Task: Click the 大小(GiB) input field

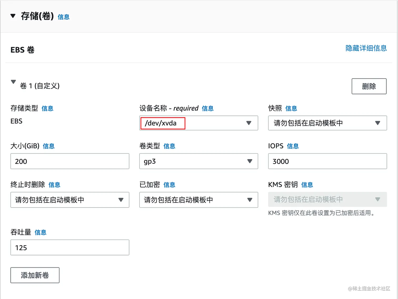Action: 70,161
